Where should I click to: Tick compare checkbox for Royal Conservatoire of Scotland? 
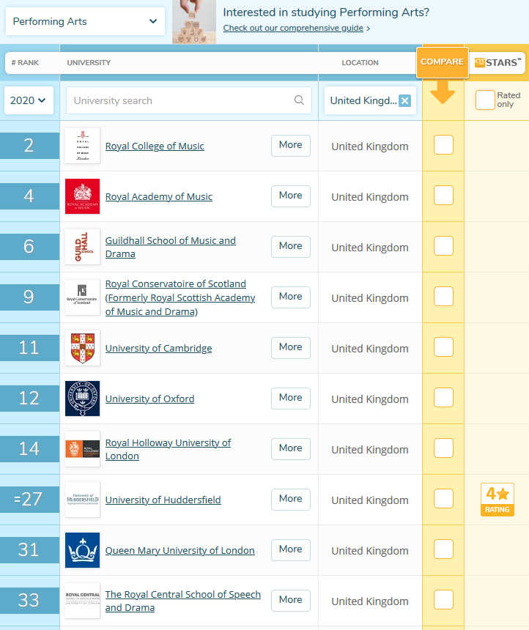[443, 297]
